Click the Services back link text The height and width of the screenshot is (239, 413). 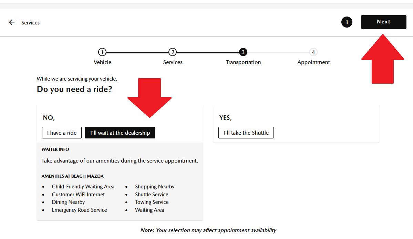(x=30, y=23)
